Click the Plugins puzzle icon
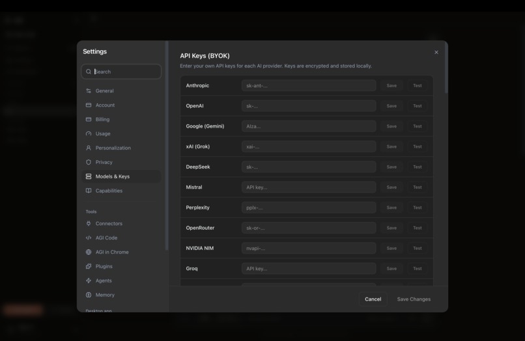525x341 pixels. [89, 266]
